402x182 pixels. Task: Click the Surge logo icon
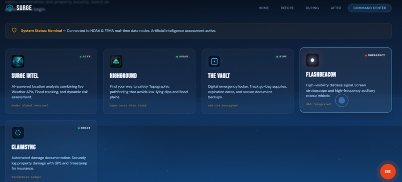tap(9, 8)
